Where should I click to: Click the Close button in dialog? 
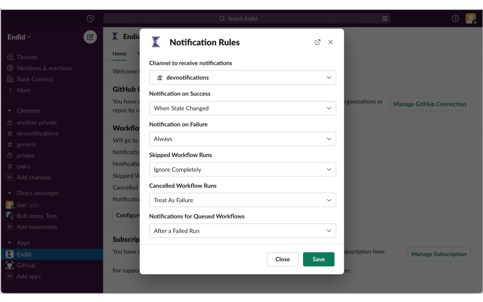283,260
